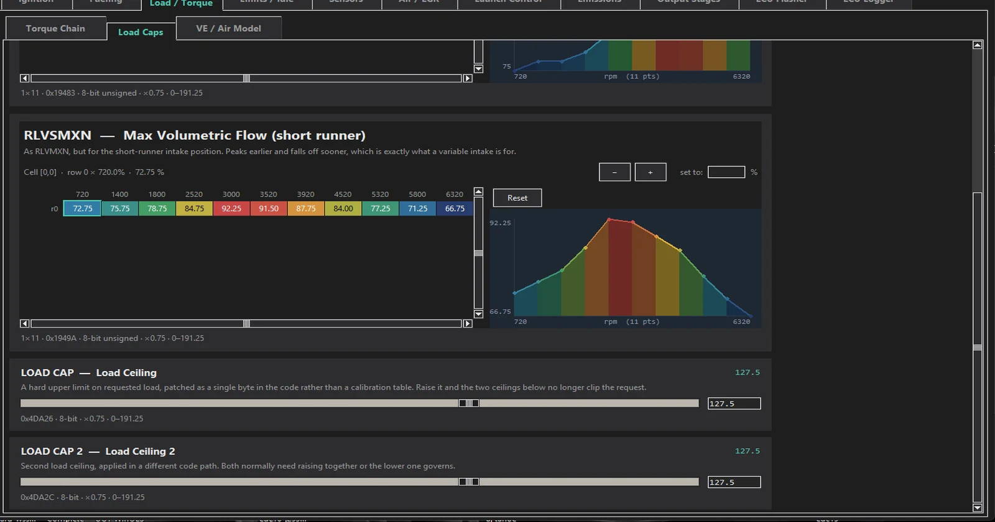The height and width of the screenshot is (522, 995).
Task: Edit the LOAD CAP value field 127.5
Action: click(734, 404)
